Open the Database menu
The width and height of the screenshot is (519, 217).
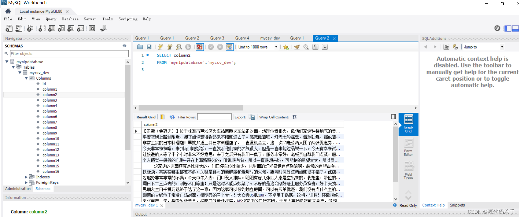click(x=70, y=19)
